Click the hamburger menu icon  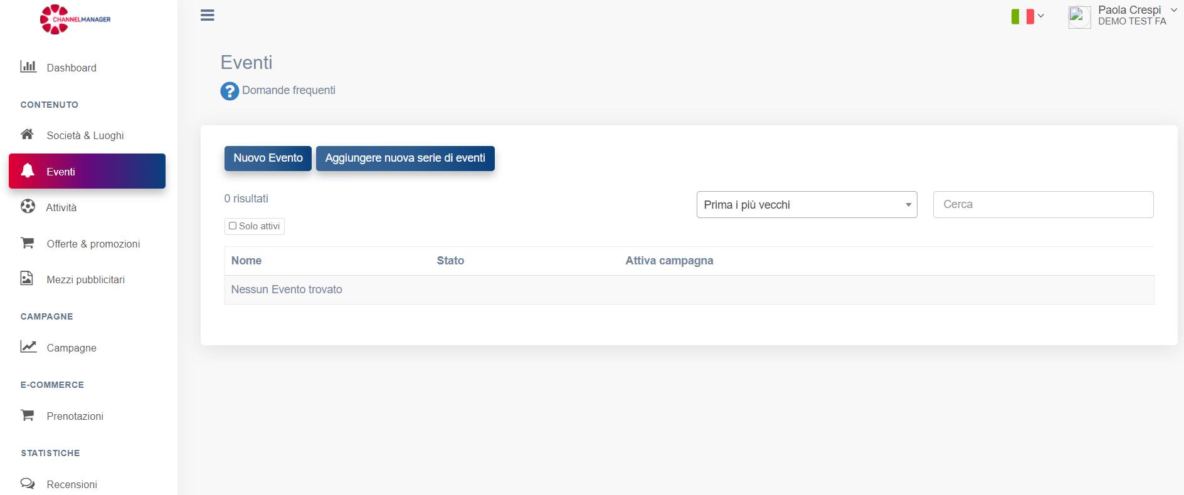208,16
